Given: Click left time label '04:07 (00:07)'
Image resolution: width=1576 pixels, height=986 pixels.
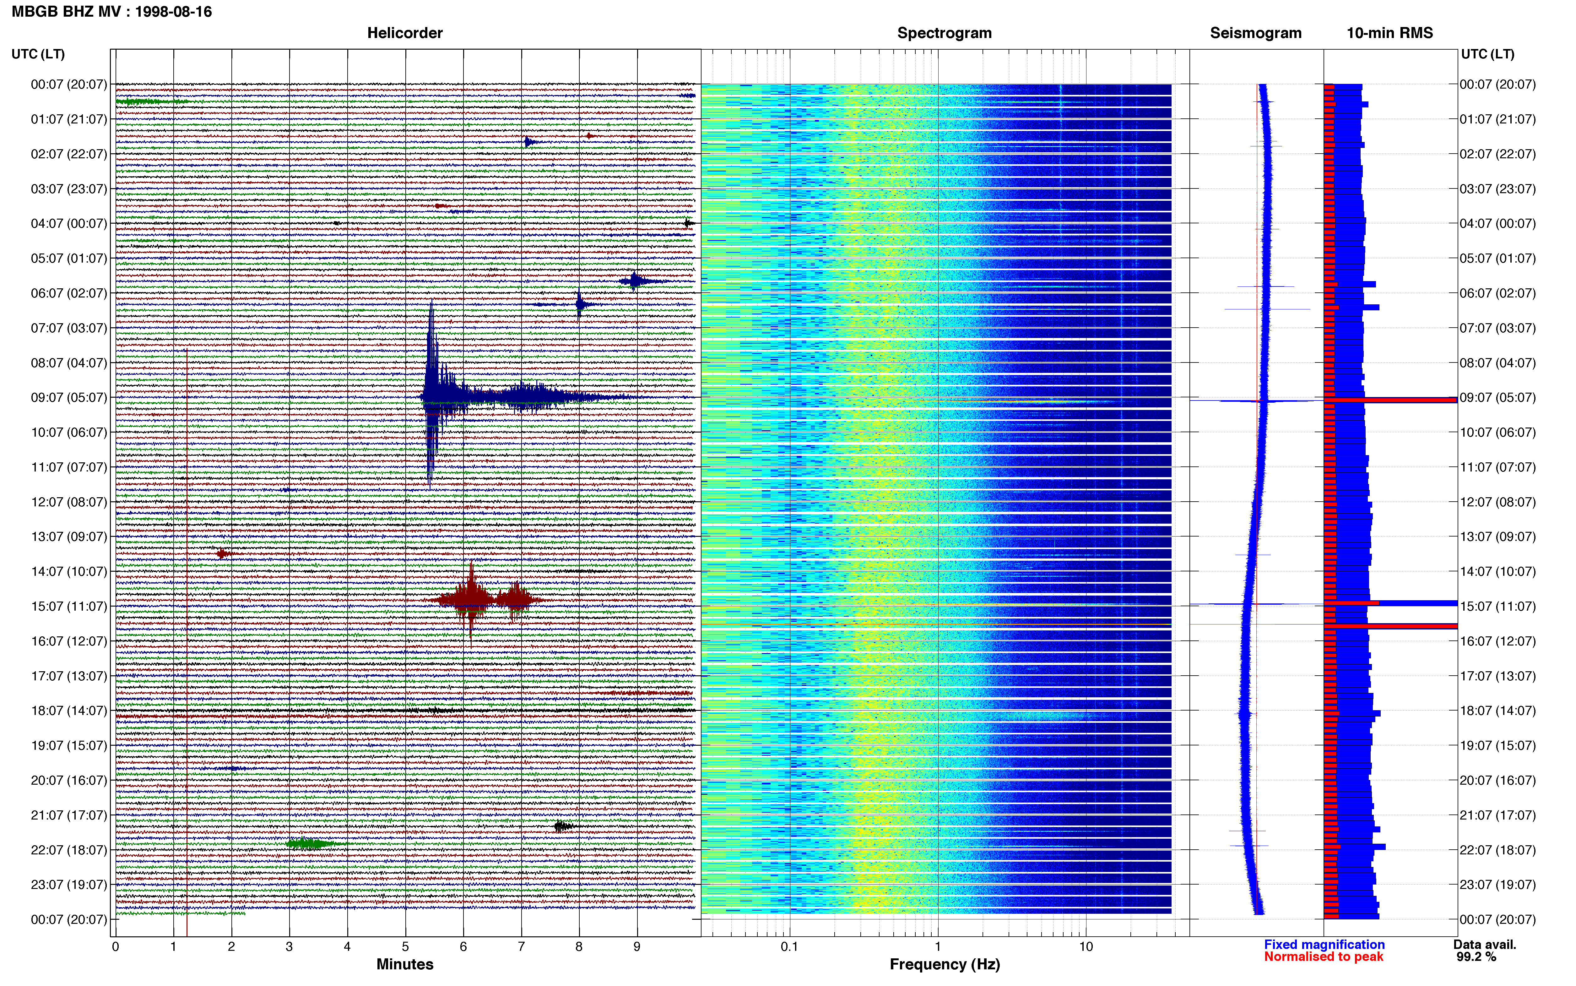Looking at the screenshot, I should click(69, 224).
